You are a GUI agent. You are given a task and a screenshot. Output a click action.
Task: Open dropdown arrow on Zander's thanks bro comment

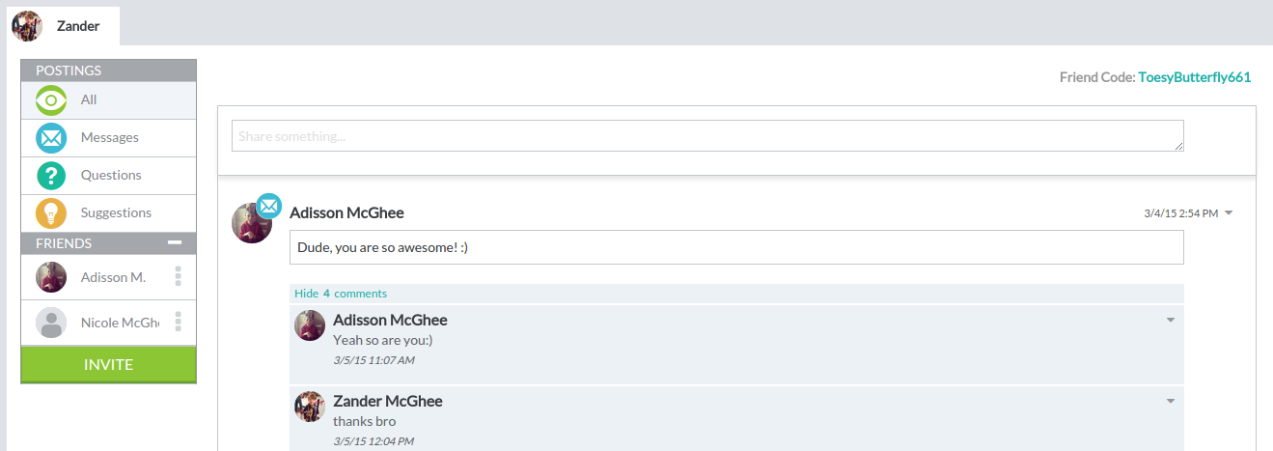point(1171,401)
